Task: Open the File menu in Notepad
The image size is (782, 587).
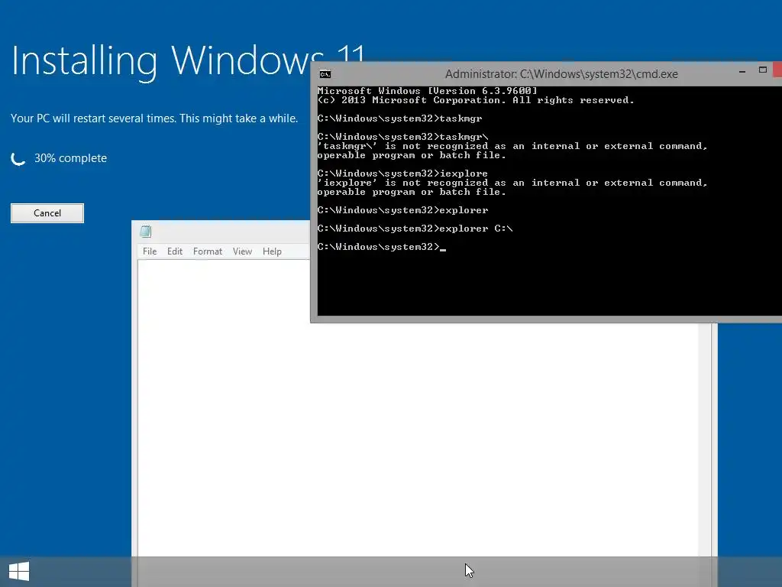Action: point(150,251)
